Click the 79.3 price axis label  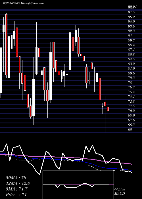tap(131, 78)
